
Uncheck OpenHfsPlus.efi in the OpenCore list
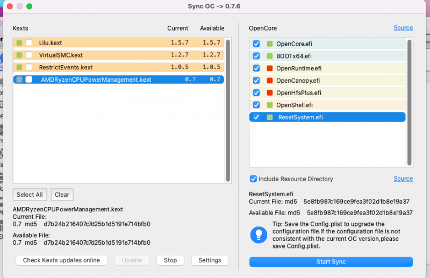coord(256,93)
